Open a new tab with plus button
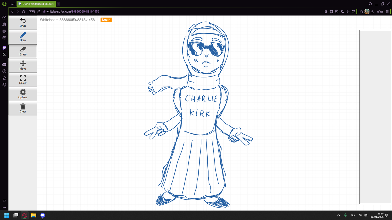 click(x=58, y=4)
